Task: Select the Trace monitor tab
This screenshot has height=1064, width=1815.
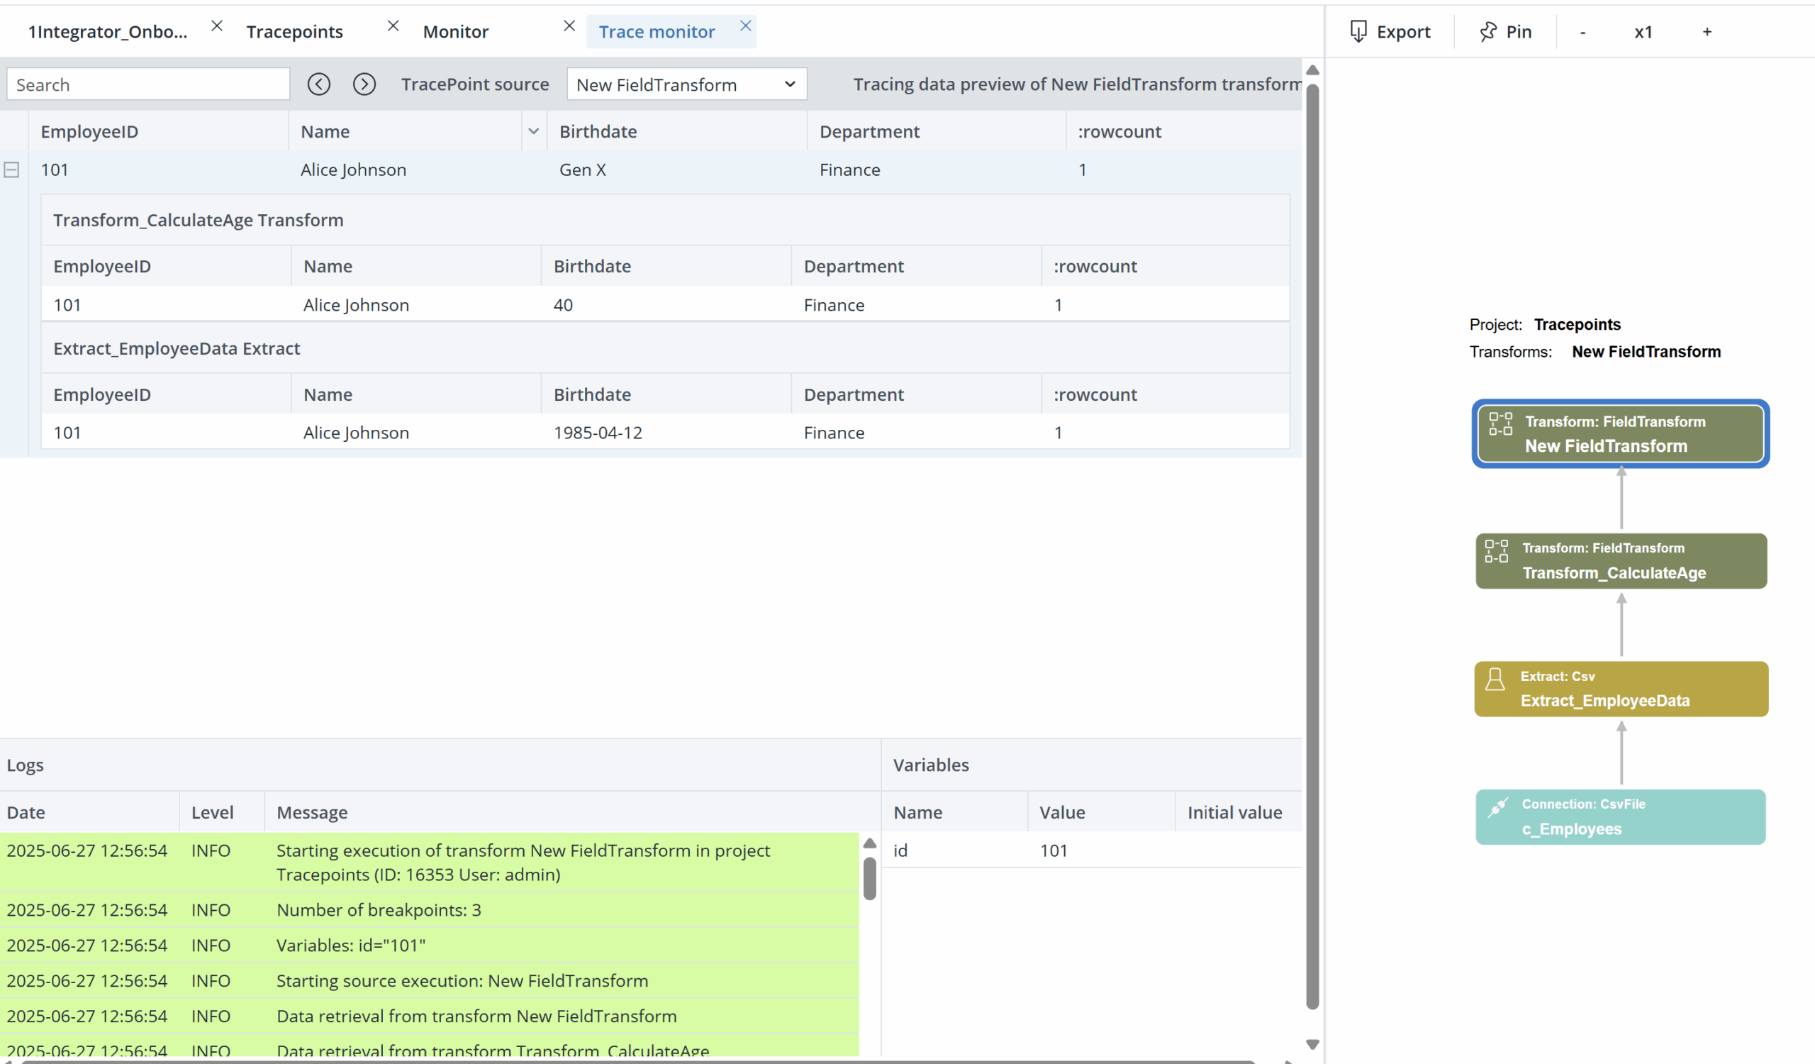Action: (657, 32)
